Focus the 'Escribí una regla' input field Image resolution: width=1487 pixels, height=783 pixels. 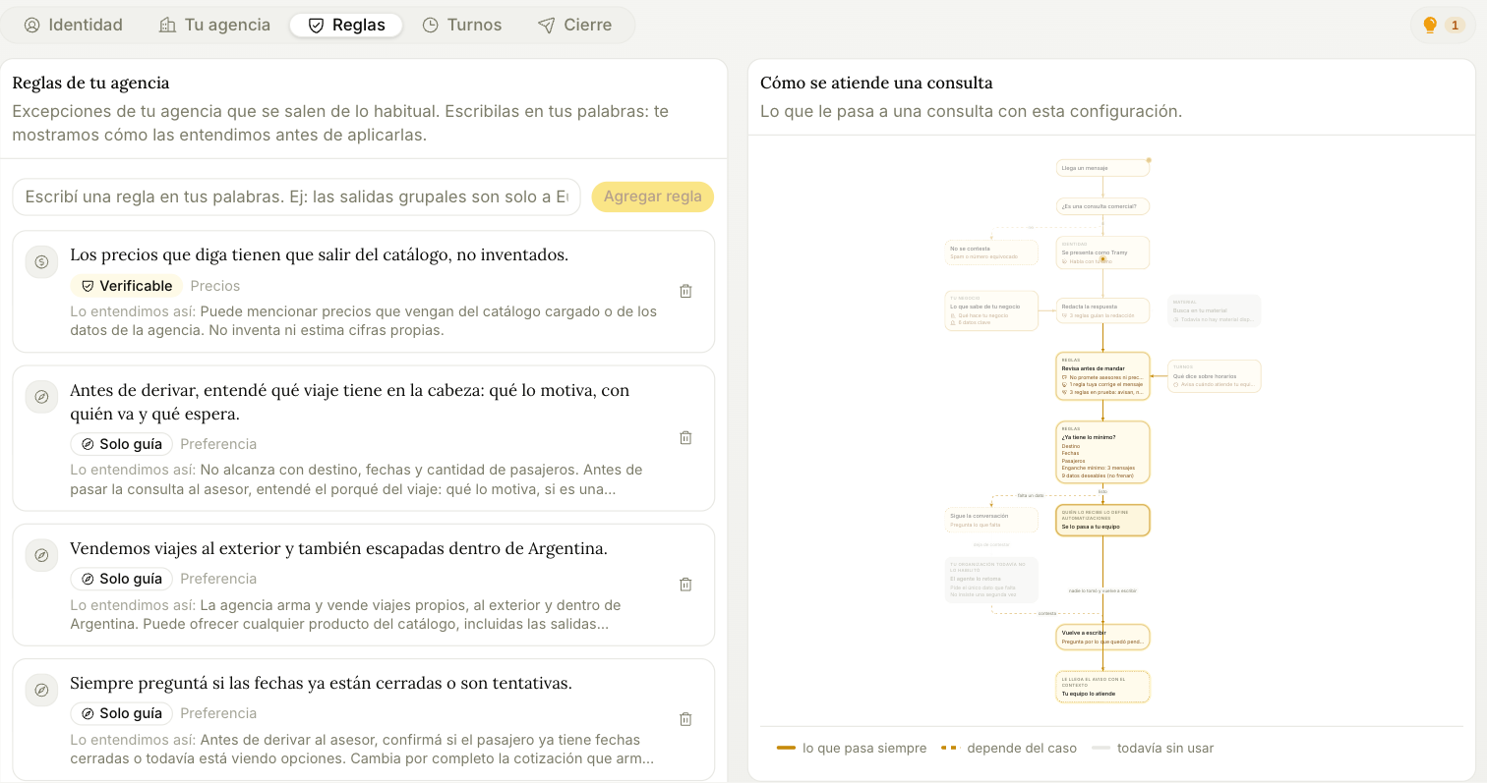tap(297, 196)
